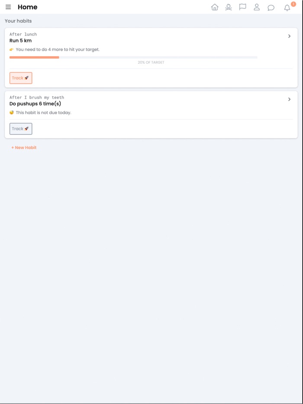Click the Run 5 km progress bar
The image size is (303, 404).
pos(133,57)
